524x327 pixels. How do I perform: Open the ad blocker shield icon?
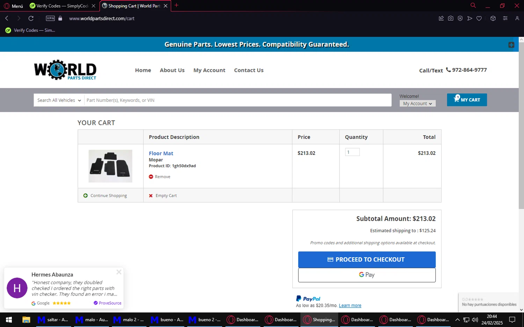460,18
